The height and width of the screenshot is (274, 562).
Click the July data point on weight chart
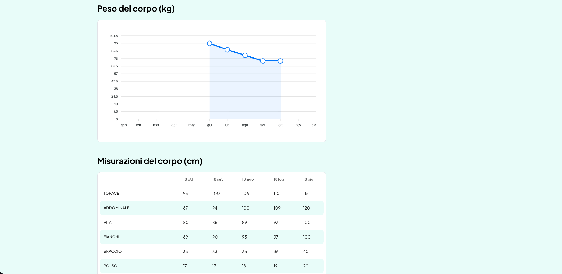tap(227, 50)
